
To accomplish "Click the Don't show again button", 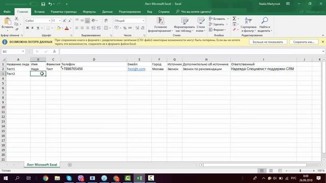I will pos(268,42).
